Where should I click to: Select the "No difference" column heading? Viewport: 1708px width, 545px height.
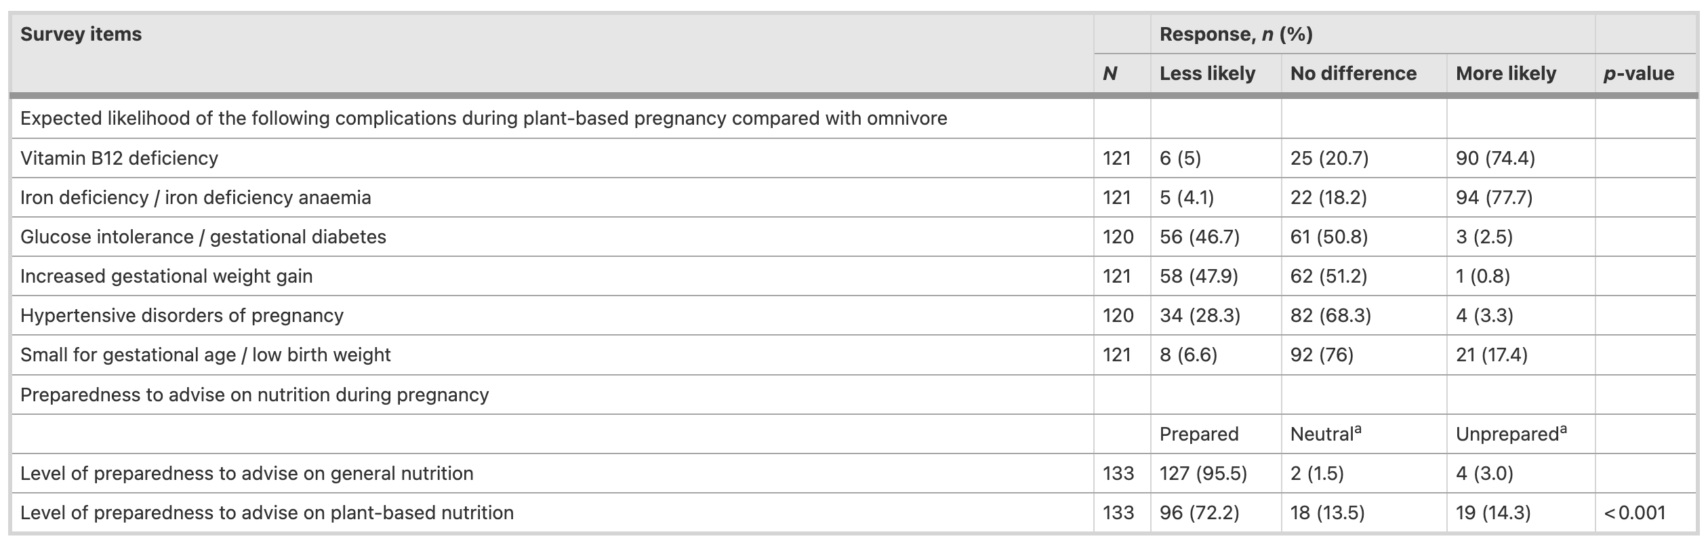click(x=1353, y=73)
